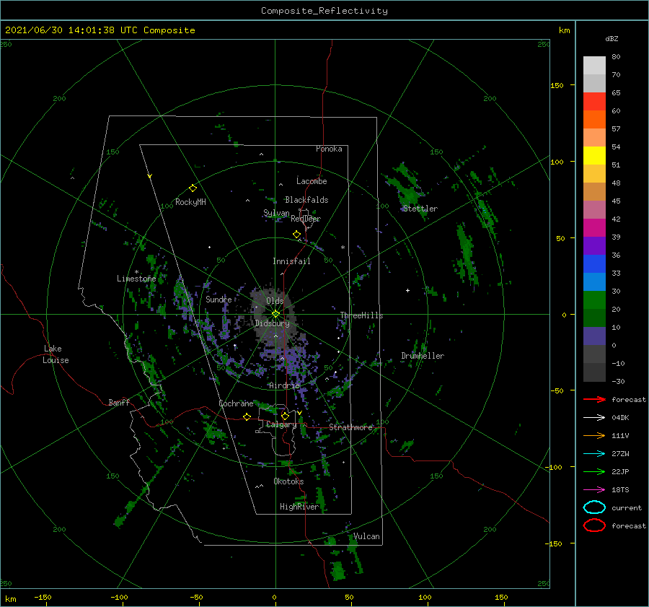Click the Sylvan label

click(x=276, y=213)
